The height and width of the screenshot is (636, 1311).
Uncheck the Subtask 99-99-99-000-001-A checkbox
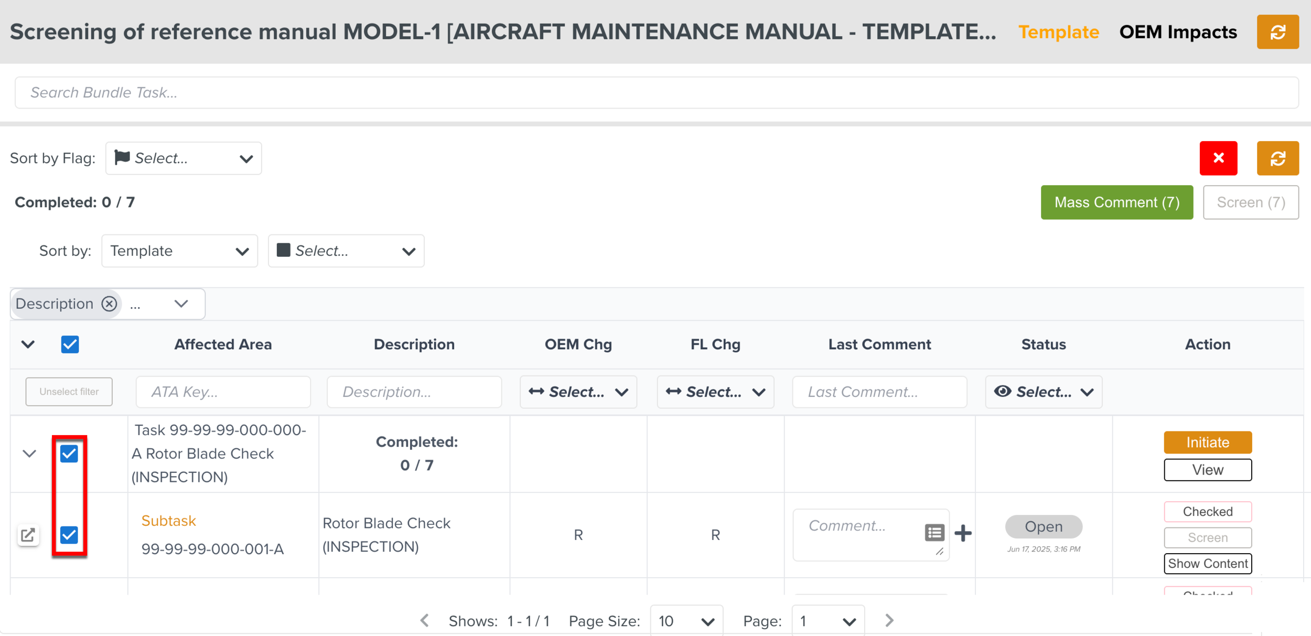[x=69, y=535]
